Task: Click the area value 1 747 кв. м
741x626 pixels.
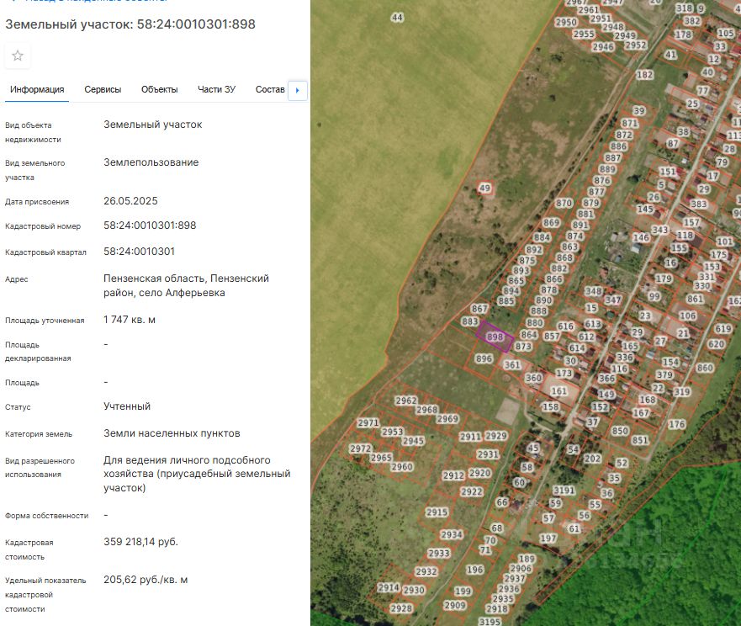Action: 130,320
